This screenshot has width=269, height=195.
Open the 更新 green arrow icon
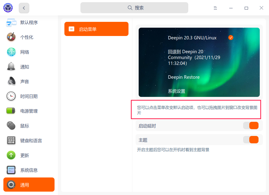click(11, 155)
